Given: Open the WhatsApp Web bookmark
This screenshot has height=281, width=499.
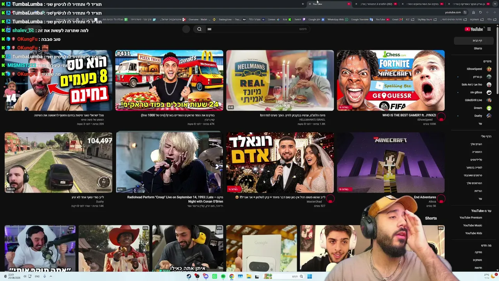Looking at the screenshot, I should coord(338,20).
